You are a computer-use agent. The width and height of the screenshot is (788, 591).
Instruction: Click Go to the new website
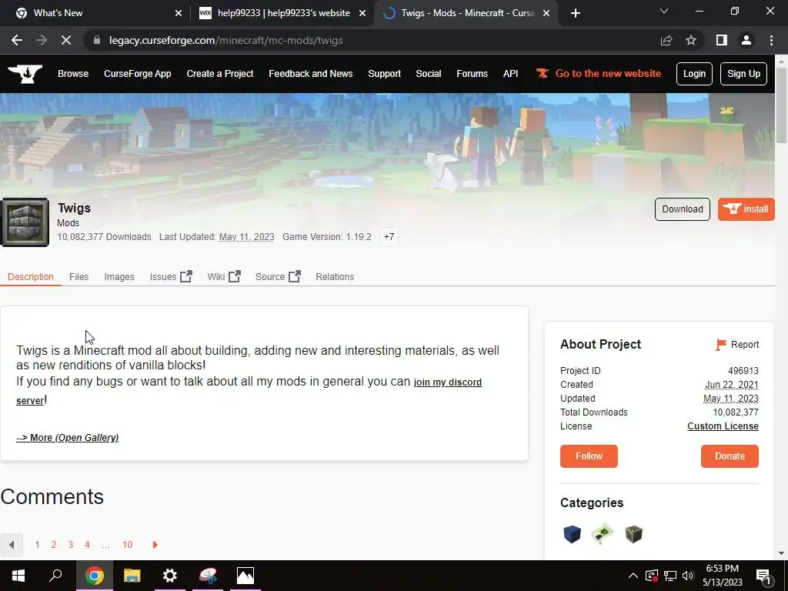599,74
